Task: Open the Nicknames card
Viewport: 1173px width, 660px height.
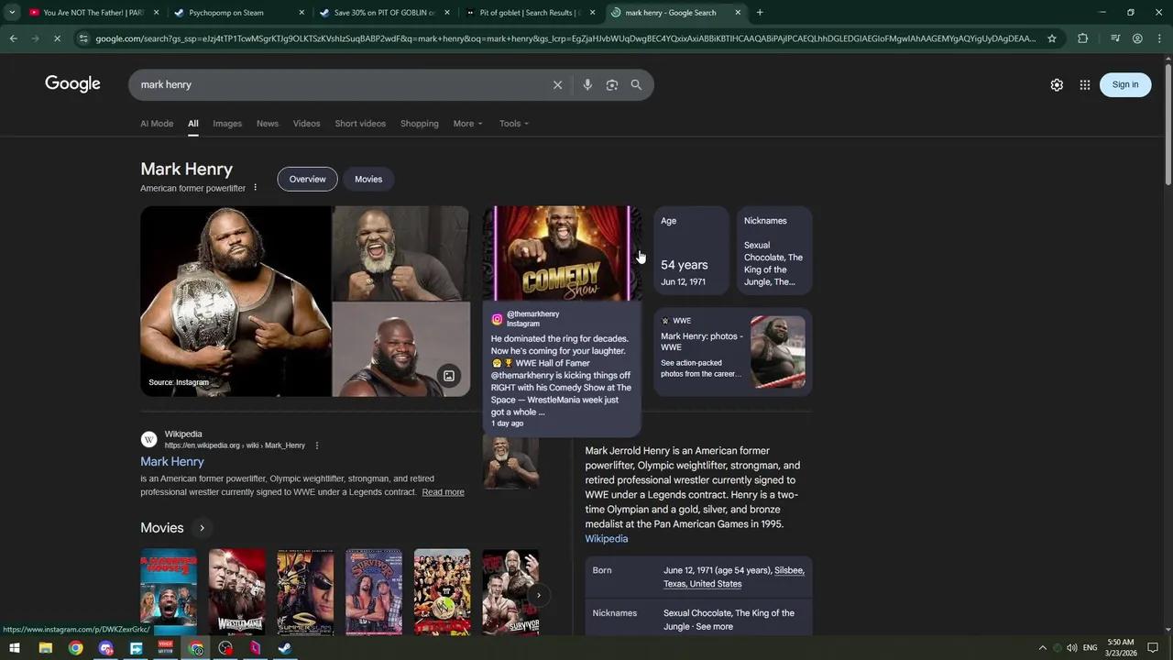Action: pos(774,250)
